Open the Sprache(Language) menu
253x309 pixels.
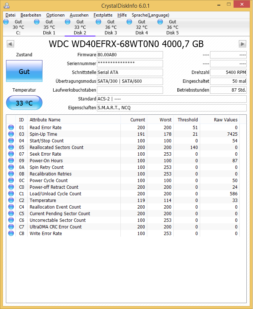coord(150,15)
